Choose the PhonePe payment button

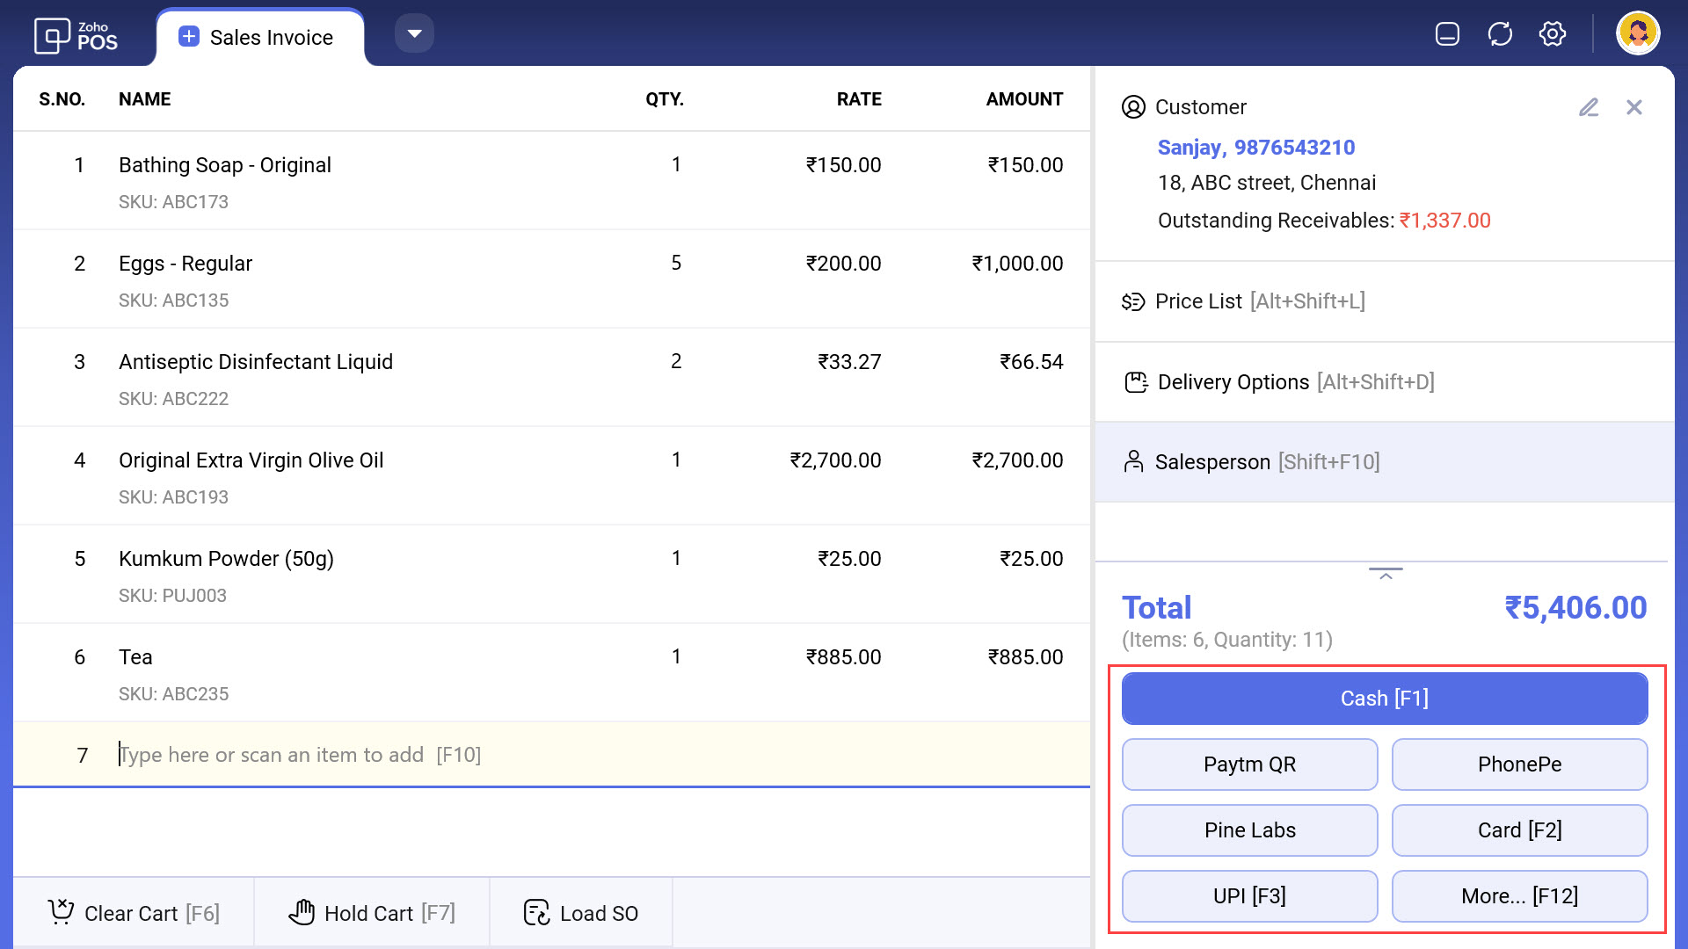click(x=1519, y=764)
